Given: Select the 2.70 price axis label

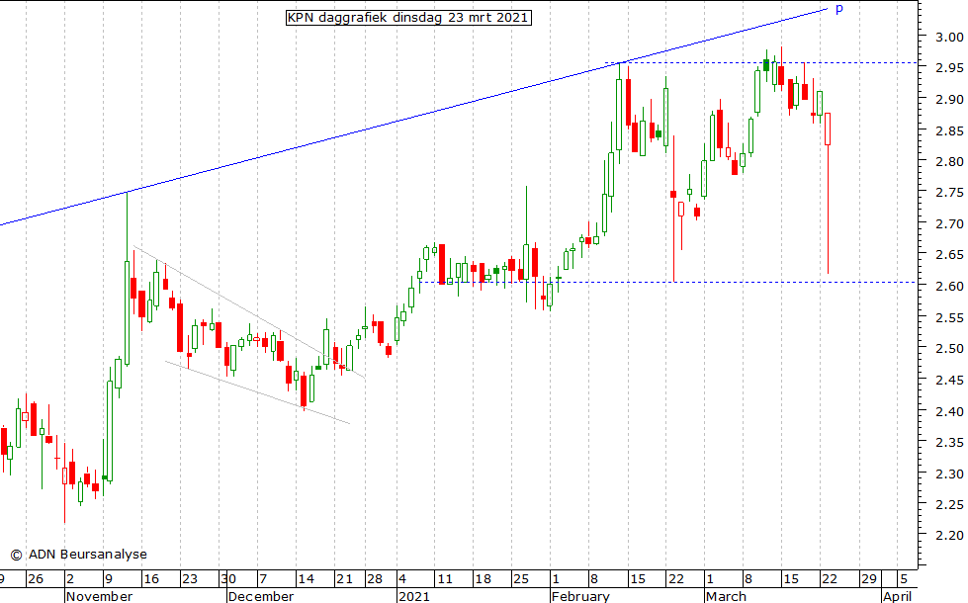Looking at the screenshot, I should pyautogui.click(x=949, y=224).
